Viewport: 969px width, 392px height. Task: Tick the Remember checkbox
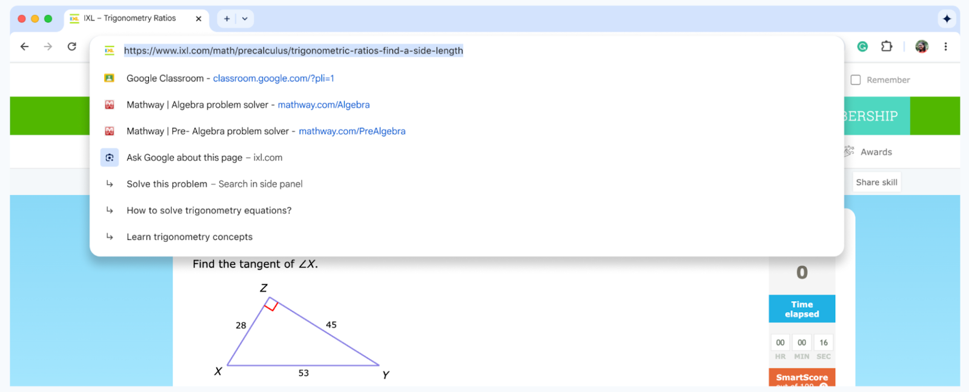[856, 80]
